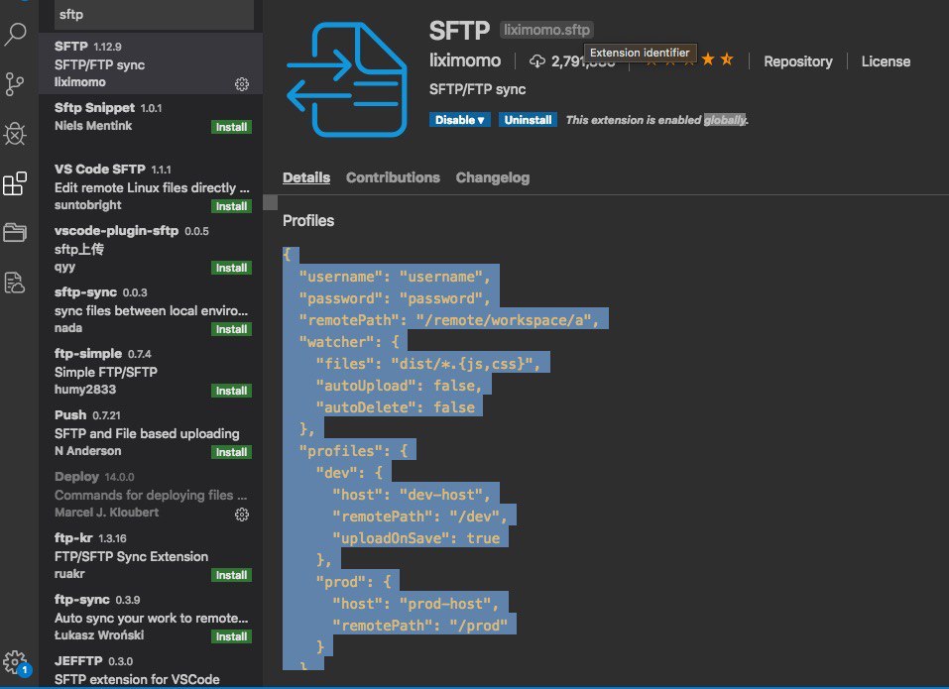Screen dimensions: 949x689
Task: Install vscode-plugin-sftp extension
Action: (x=231, y=268)
